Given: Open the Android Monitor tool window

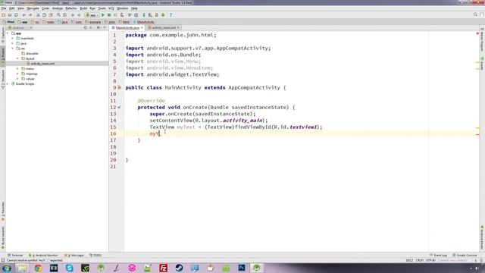Looking at the screenshot, I should (x=43, y=256).
